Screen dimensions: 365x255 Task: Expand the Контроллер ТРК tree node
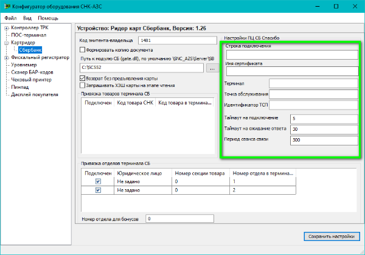[x=6, y=28]
